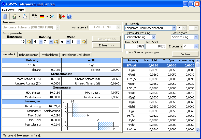
Task: Click the results list scroll up arrow
Action: click(197, 61)
